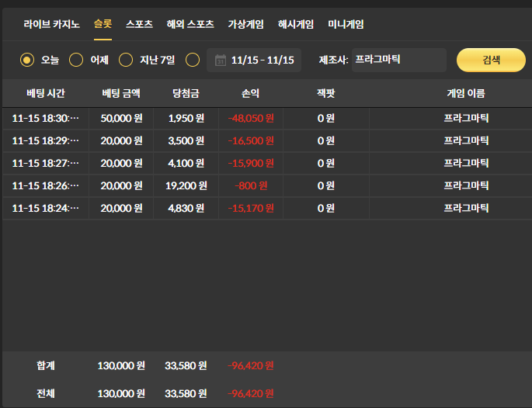
Task: Open the 슬롯 tab
Action: click(103, 24)
